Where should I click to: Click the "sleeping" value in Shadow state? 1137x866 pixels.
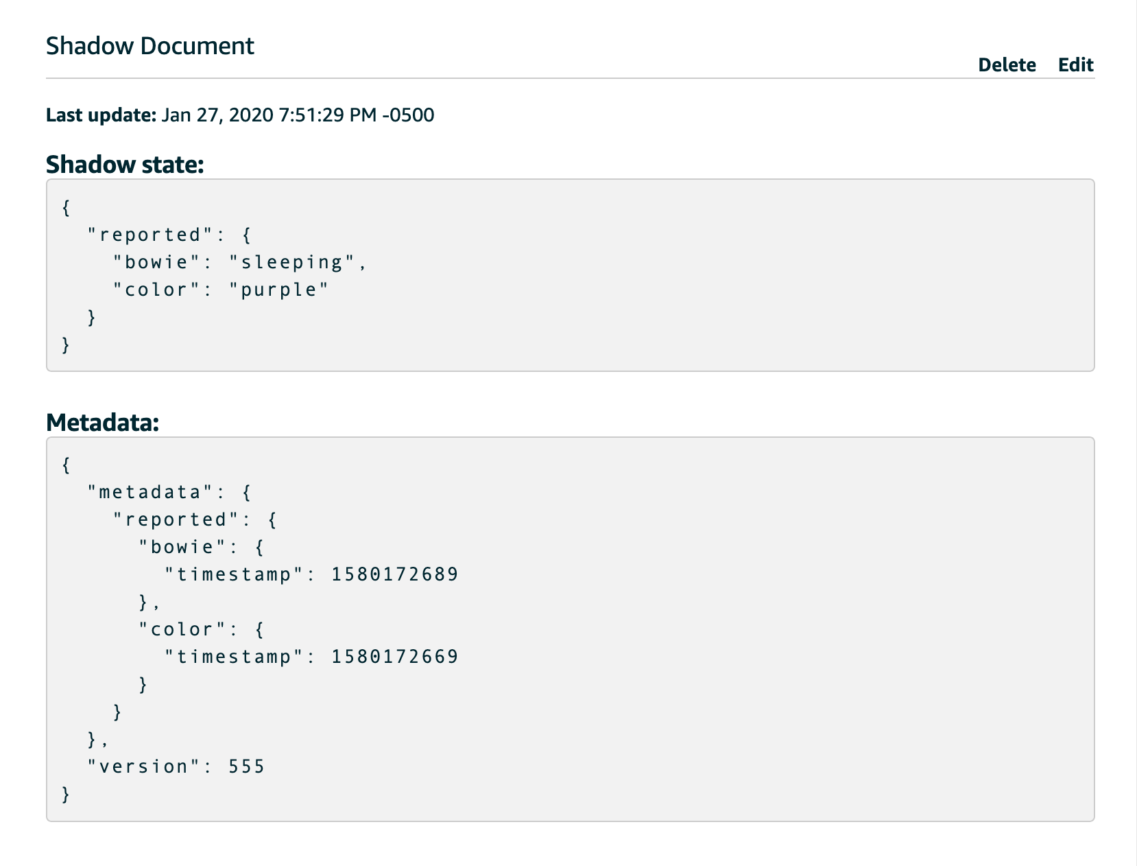click(x=291, y=262)
